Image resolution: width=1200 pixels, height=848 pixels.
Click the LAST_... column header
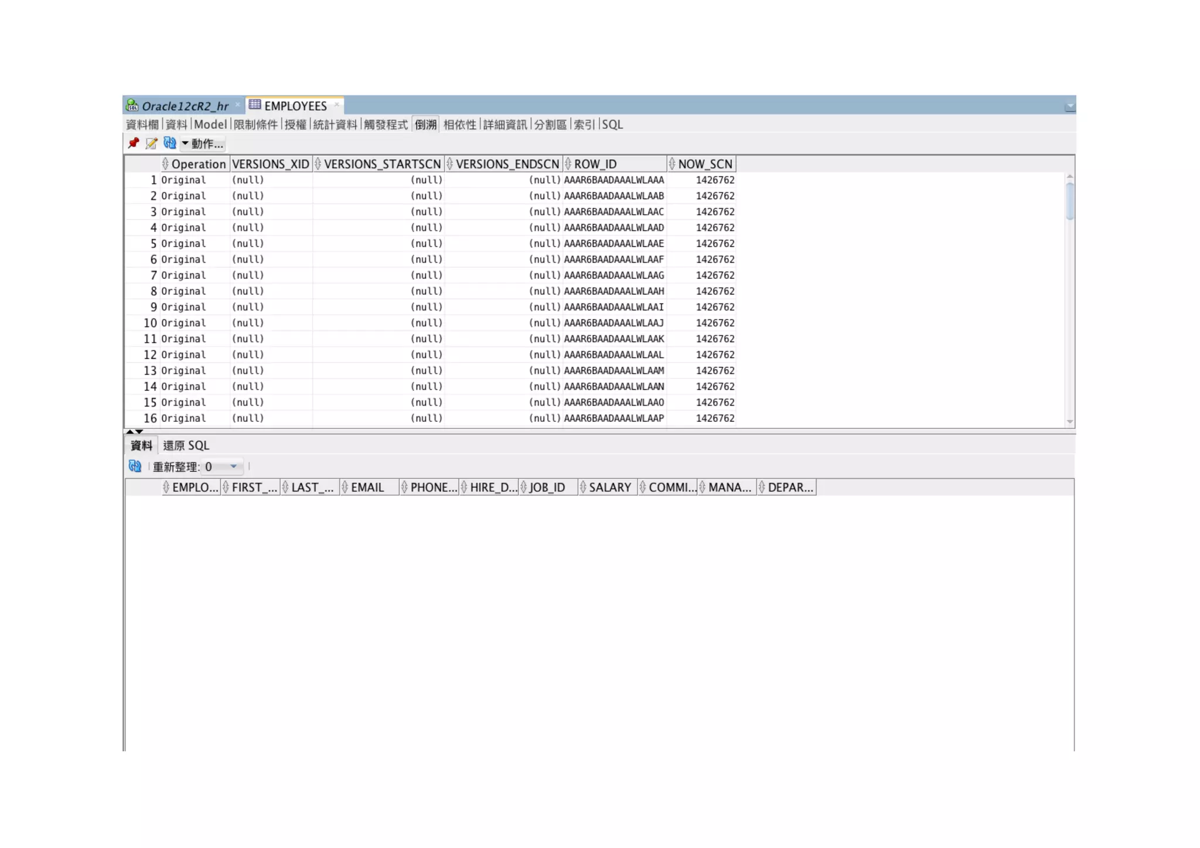tap(311, 488)
